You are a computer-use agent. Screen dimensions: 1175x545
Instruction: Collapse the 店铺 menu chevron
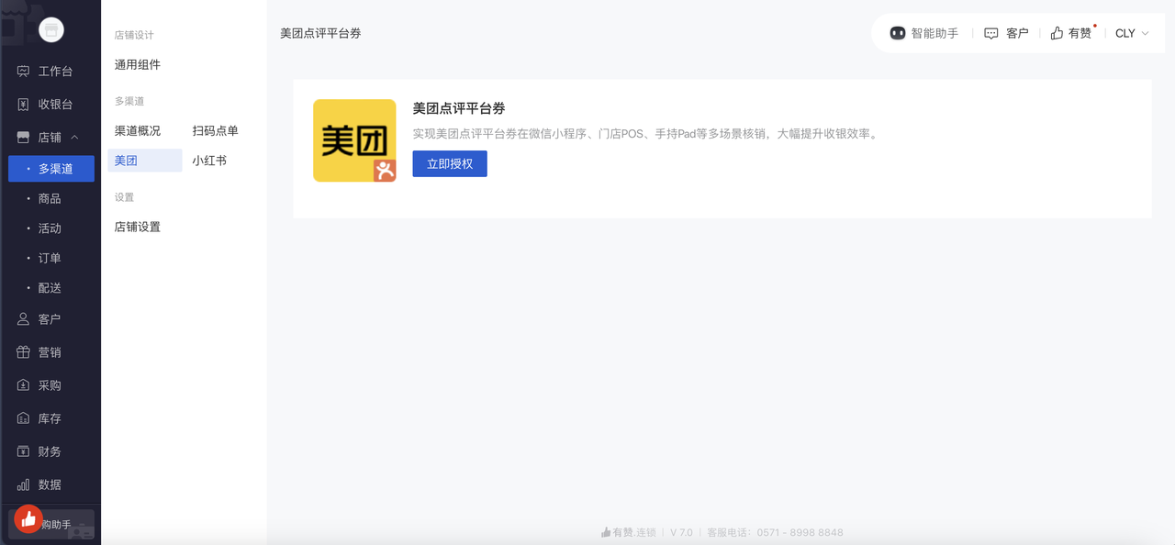click(74, 138)
